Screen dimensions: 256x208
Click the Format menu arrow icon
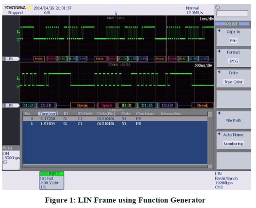pyautogui.click(x=219, y=51)
